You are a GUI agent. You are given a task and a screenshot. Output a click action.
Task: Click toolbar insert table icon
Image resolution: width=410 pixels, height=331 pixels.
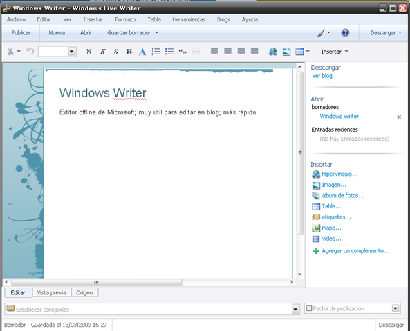pyautogui.click(x=299, y=52)
